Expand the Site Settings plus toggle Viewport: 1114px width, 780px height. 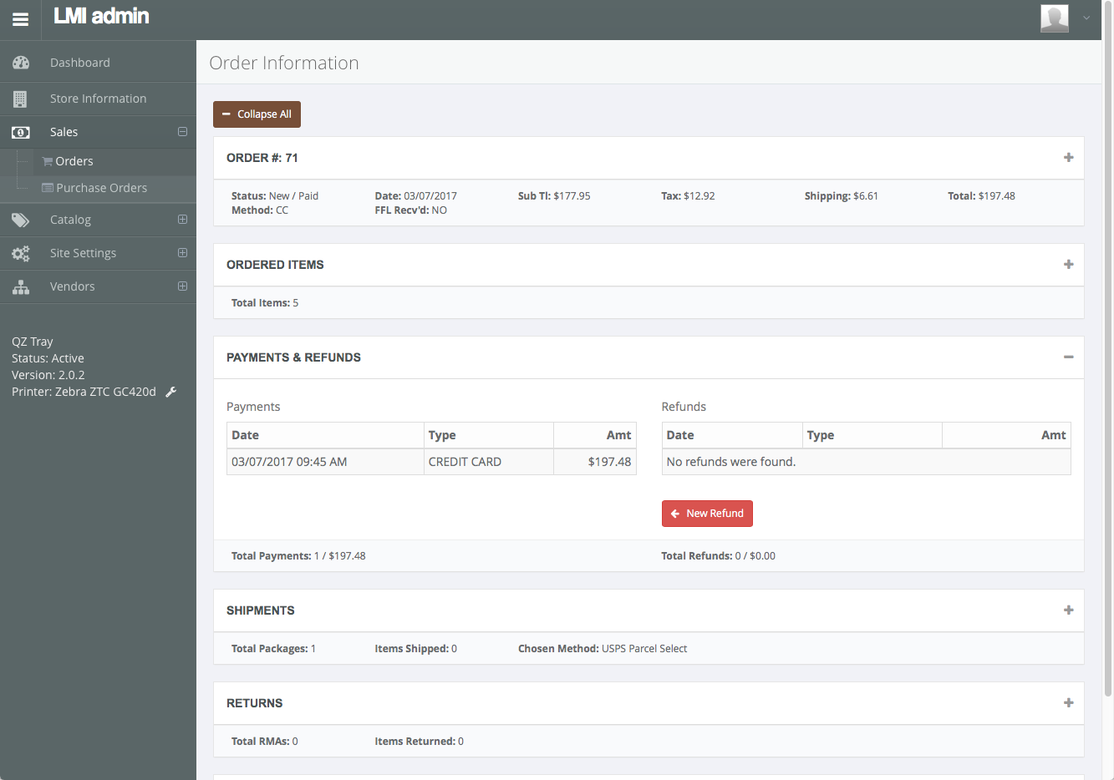click(x=182, y=253)
